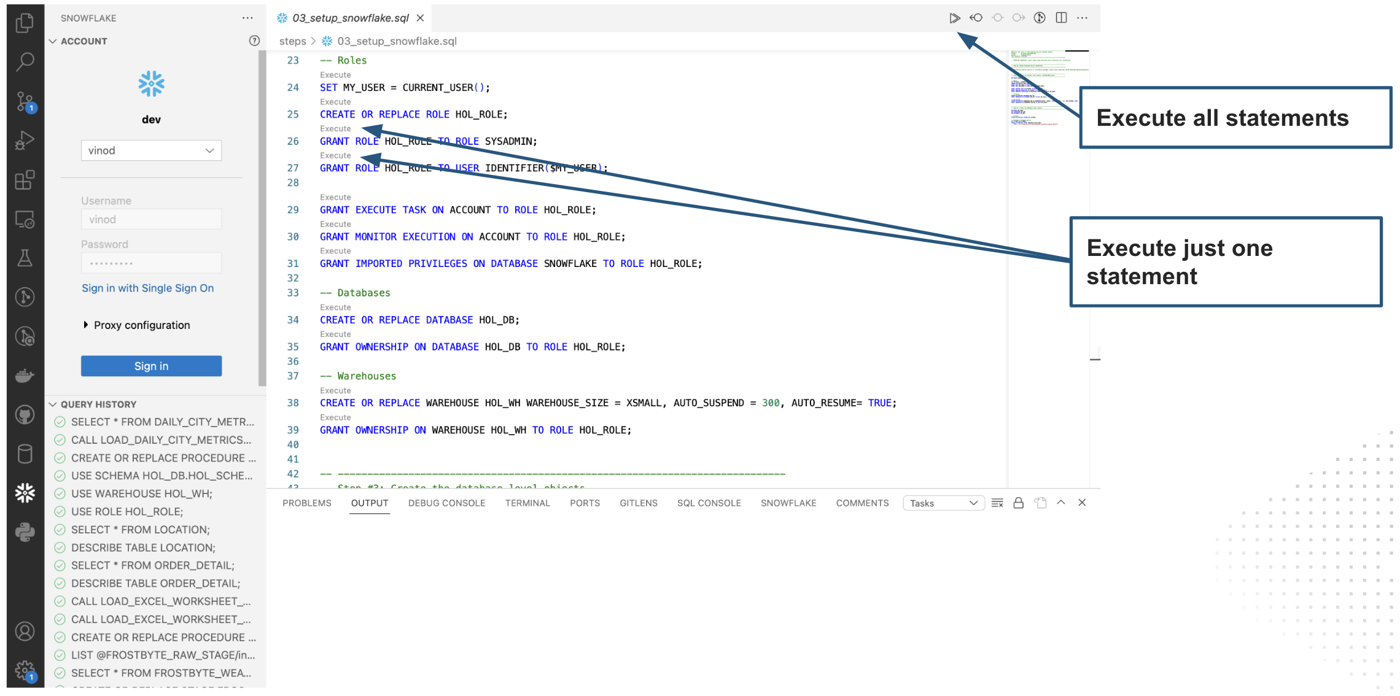
Task: Open the Python view in activity bar
Action: tap(25, 532)
